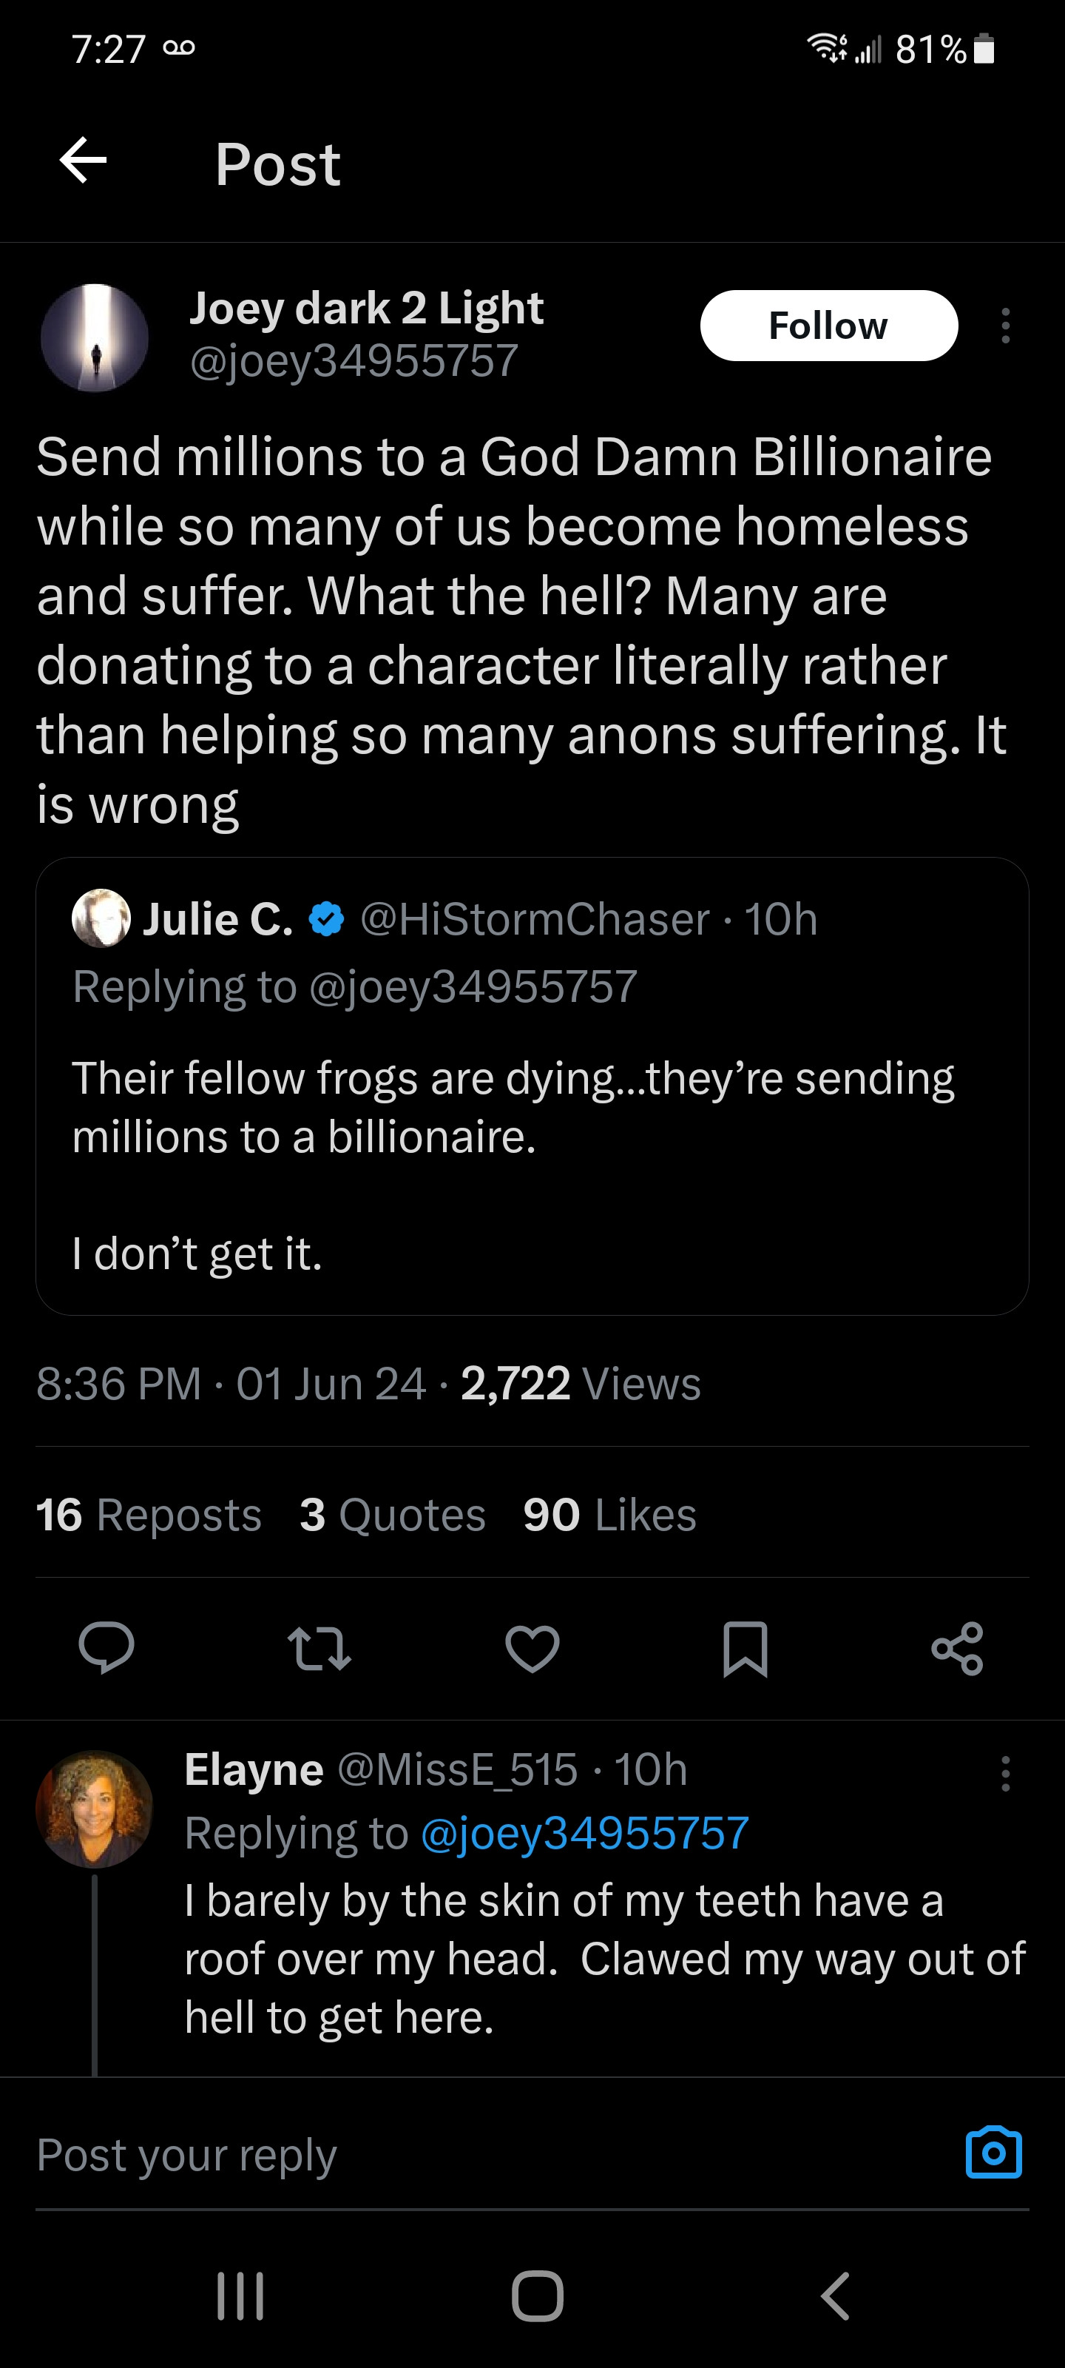Viewport: 1065px width, 2368px height.
Task: Tap the blue @joey34955757 mention link
Action: click(x=584, y=1832)
